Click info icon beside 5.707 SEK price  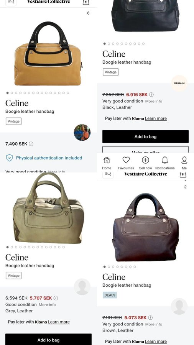[56, 298]
